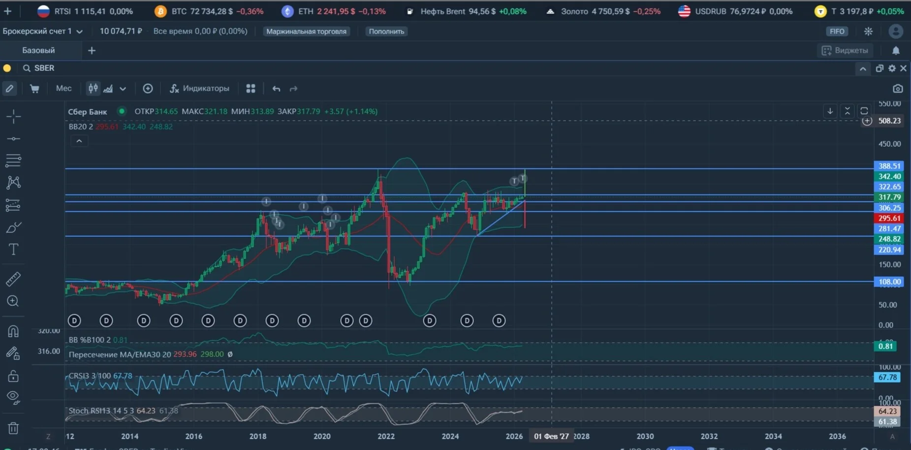Take a chart snapshot with camera icon

tap(898, 89)
